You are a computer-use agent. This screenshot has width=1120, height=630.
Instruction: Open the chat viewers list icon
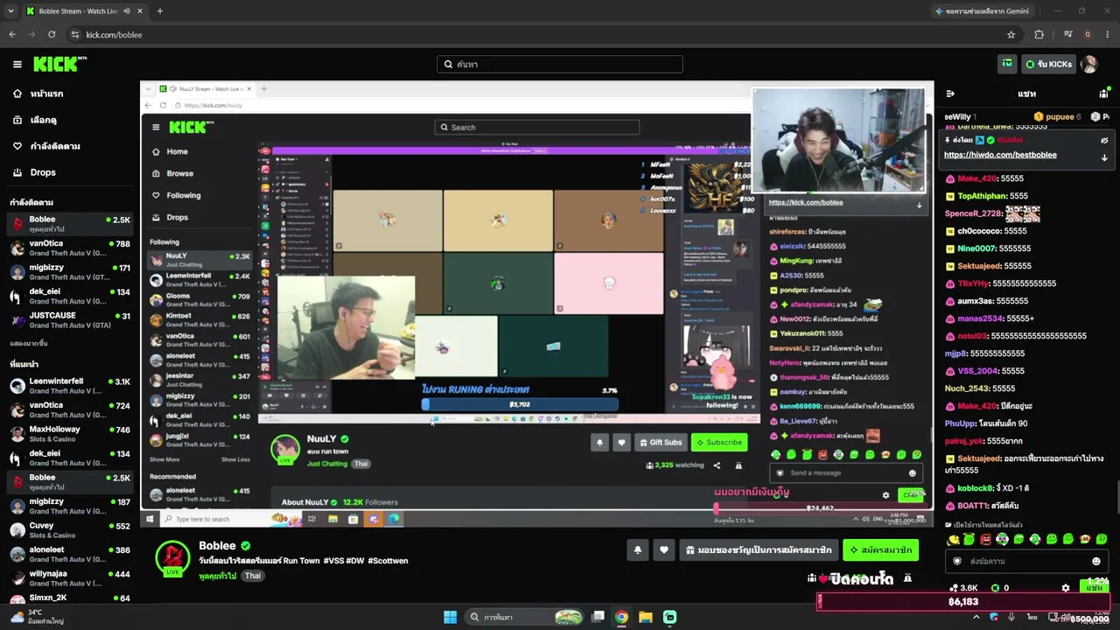(x=1104, y=94)
